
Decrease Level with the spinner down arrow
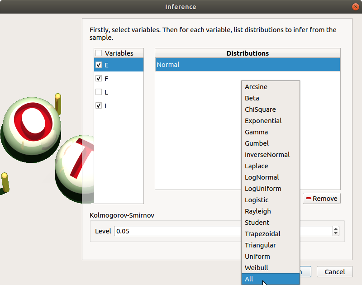click(335, 233)
